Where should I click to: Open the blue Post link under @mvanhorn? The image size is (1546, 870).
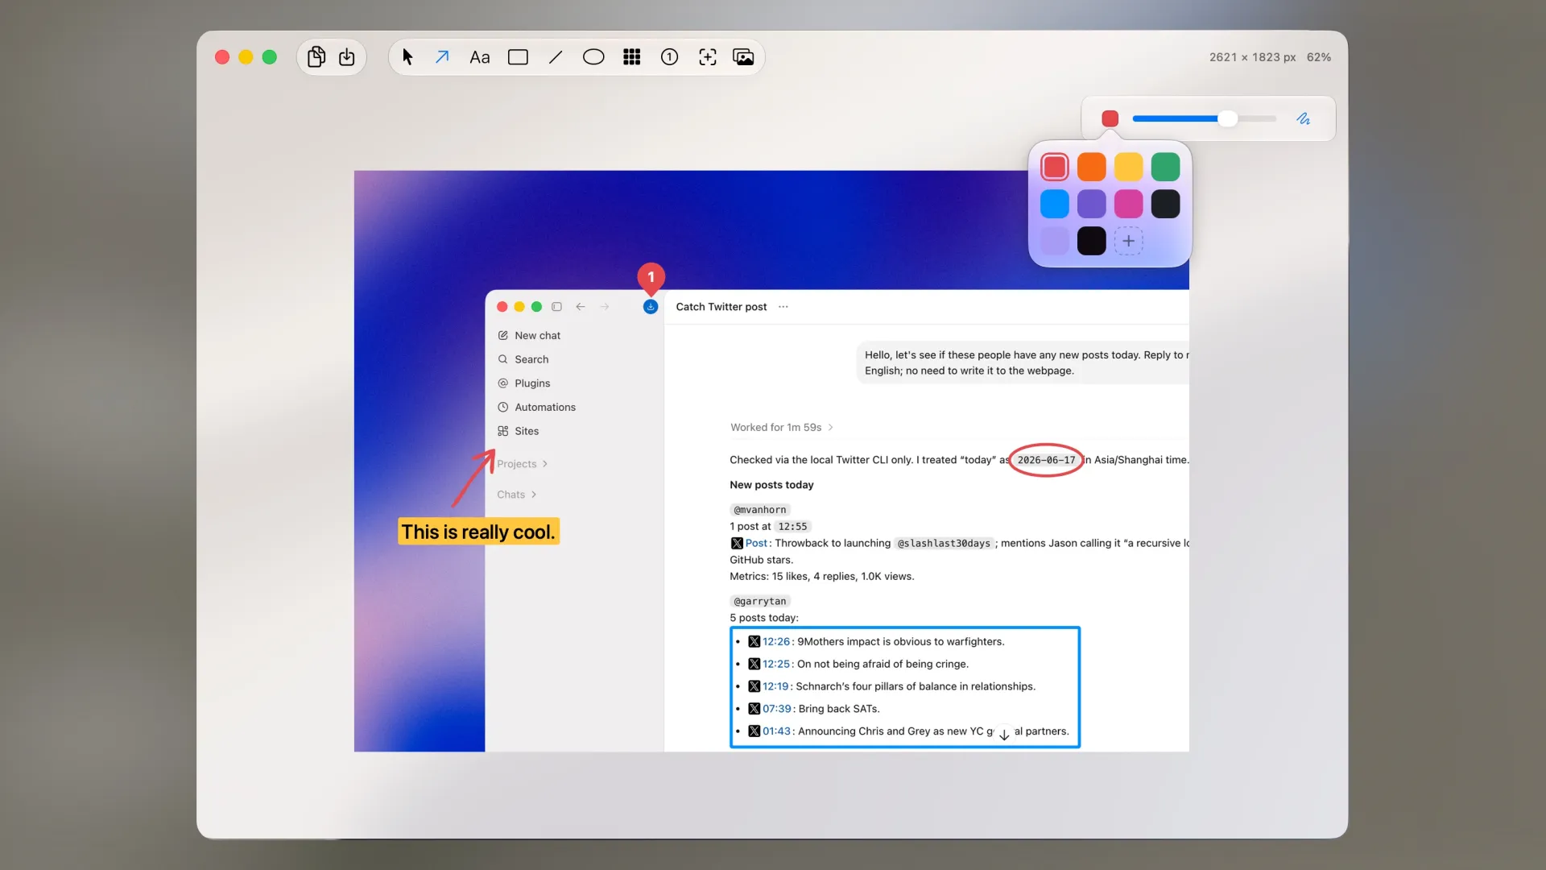point(756,544)
